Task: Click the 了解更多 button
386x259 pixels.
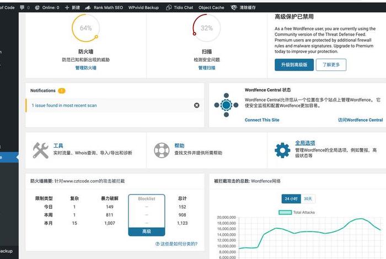Action: pos(331,64)
